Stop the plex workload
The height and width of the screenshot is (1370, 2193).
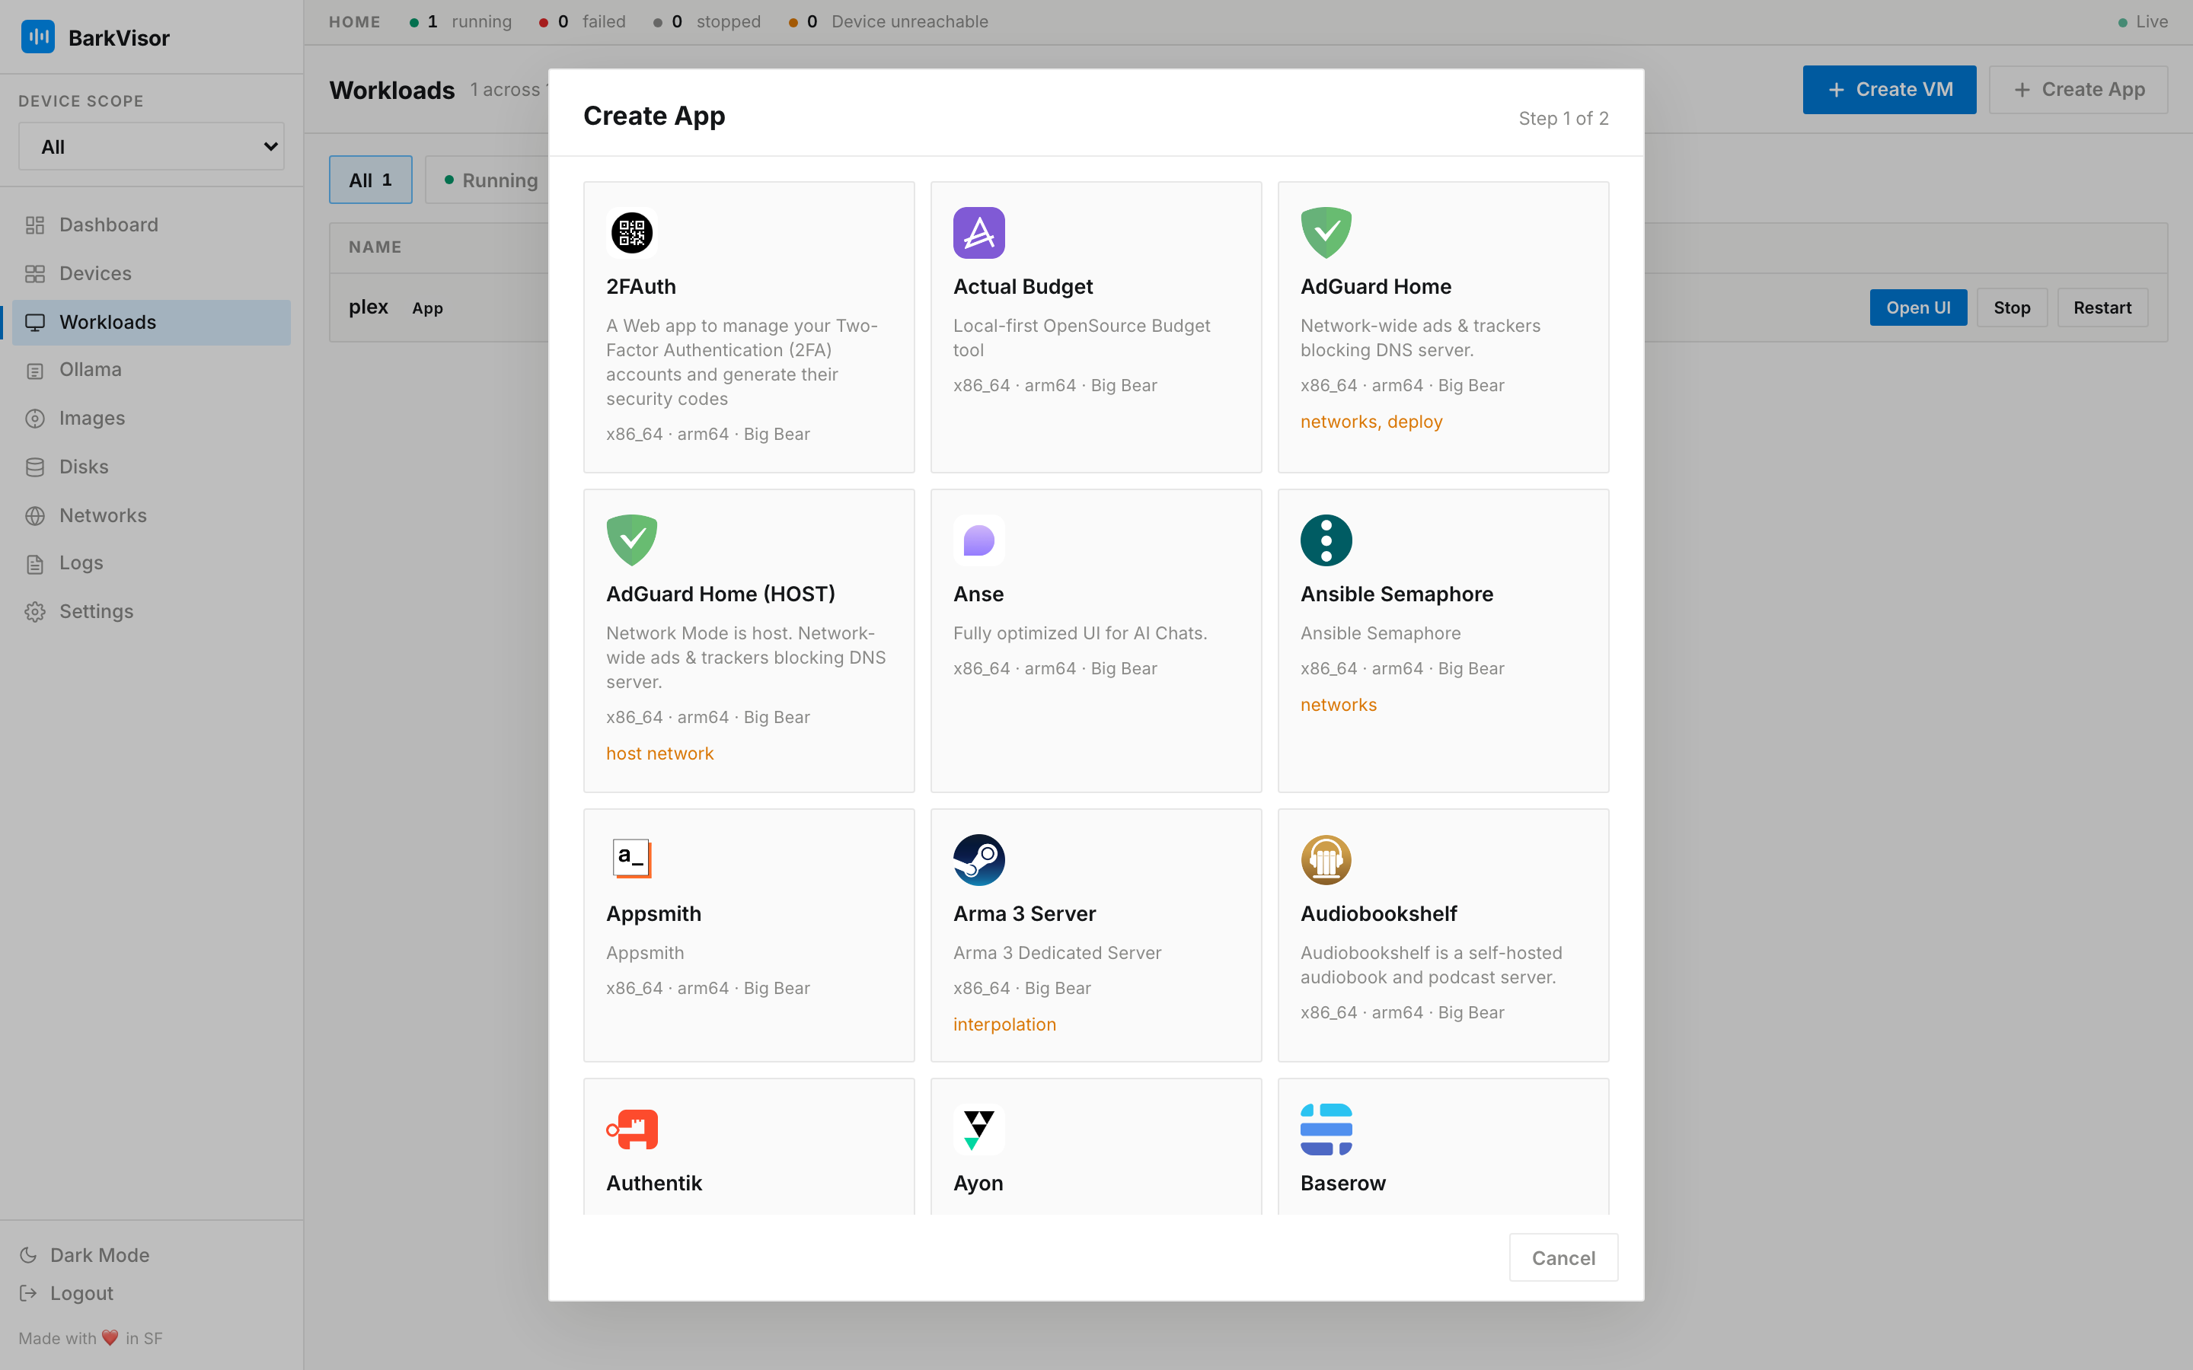2012,307
